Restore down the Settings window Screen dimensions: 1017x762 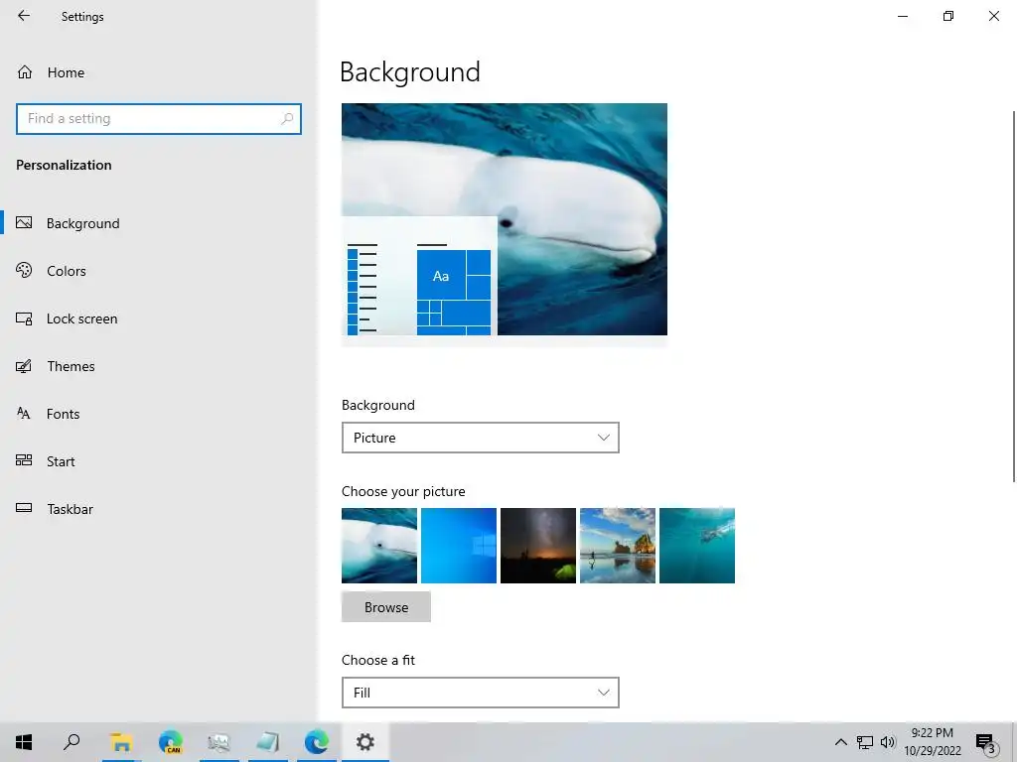click(948, 16)
